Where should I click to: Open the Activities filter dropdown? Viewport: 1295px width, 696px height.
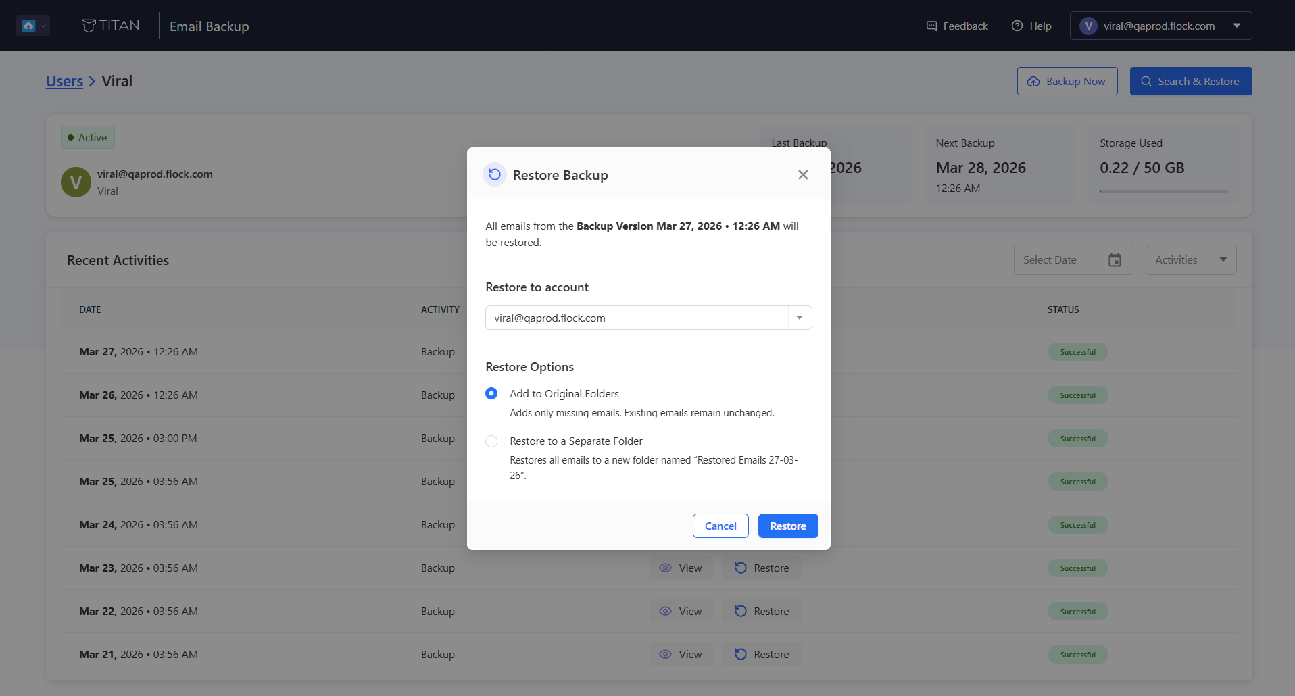[1191, 260]
